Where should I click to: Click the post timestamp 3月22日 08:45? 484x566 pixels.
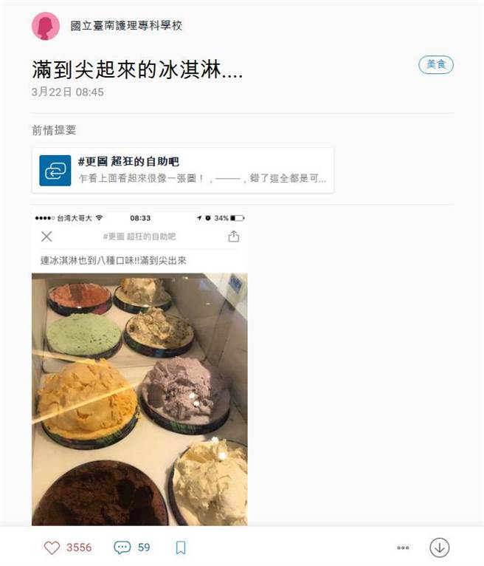68,92
